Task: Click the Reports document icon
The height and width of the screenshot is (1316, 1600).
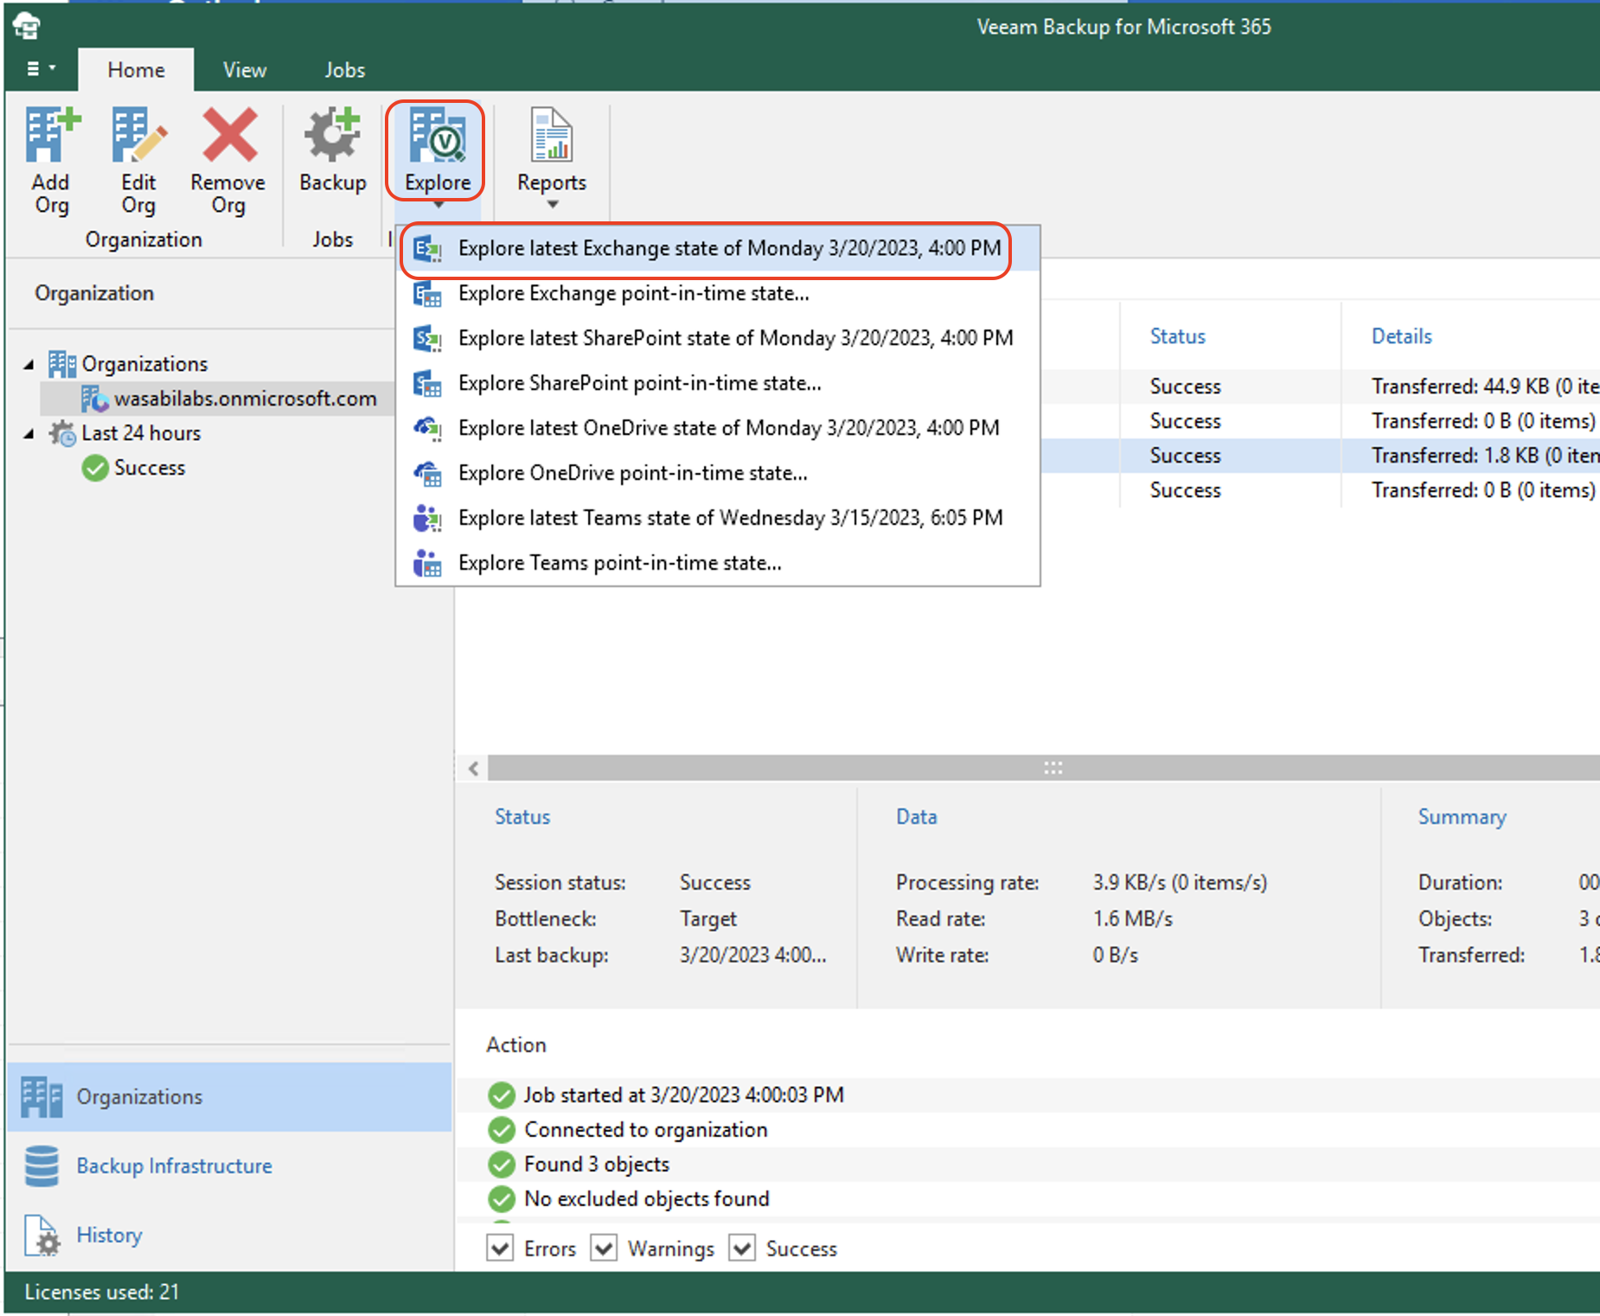Action: pyautogui.click(x=552, y=135)
